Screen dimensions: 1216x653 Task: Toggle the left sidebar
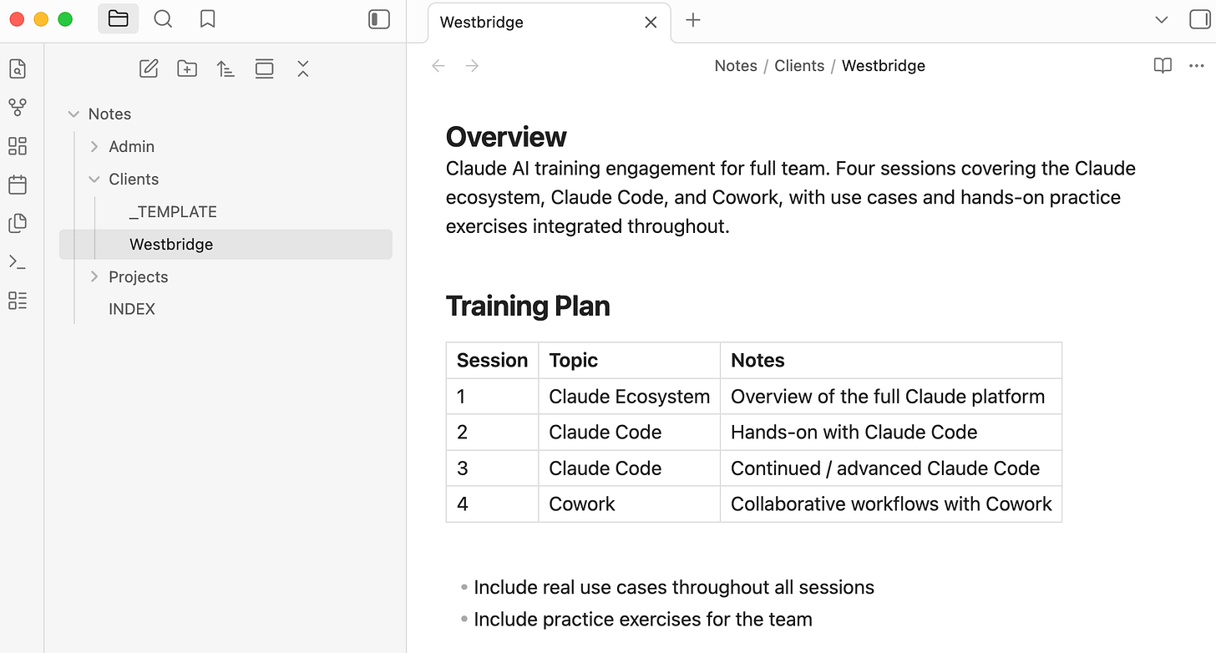click(x=379, y=19)
